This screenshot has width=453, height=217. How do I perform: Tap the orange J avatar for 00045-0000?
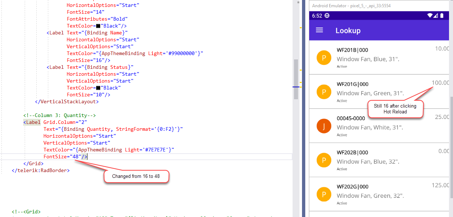pyautogui.click(x=324, y=126)
